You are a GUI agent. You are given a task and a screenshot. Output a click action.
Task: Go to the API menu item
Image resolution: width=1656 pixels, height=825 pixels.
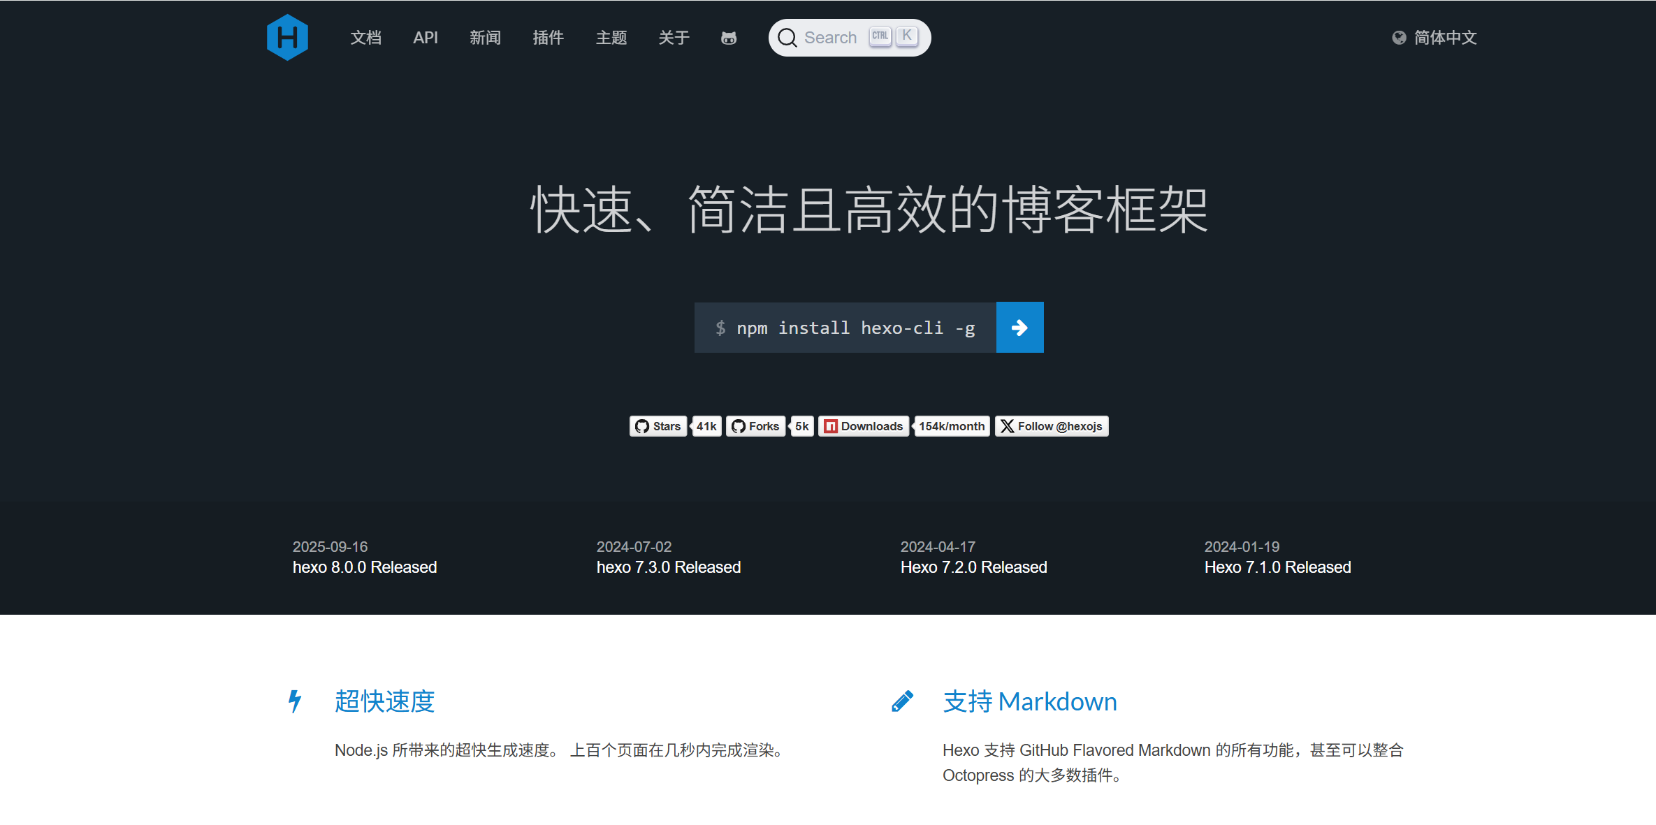coord(425,38)
